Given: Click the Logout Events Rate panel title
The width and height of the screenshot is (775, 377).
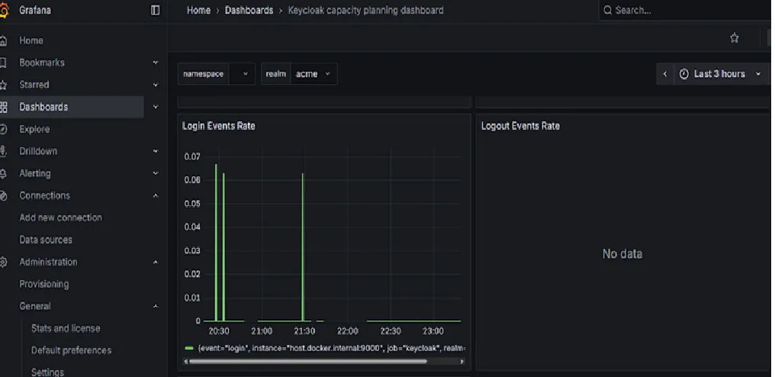Looking at the screenshot, I should 520,126.
